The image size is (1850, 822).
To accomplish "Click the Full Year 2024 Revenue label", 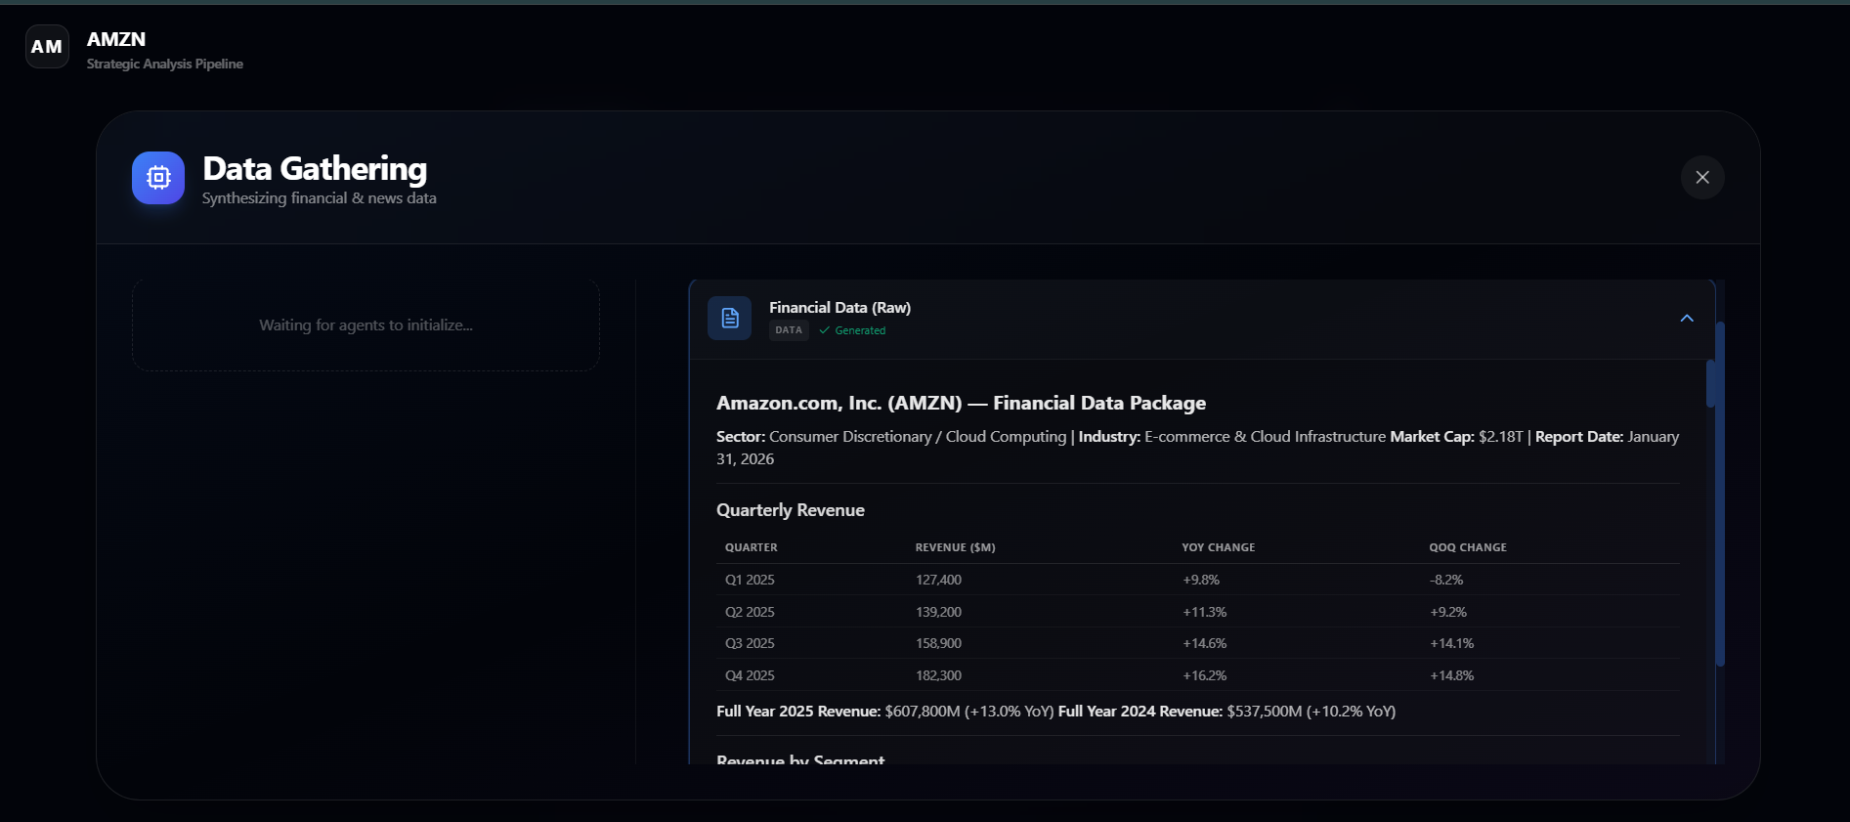I will [x=1140, y=712].
